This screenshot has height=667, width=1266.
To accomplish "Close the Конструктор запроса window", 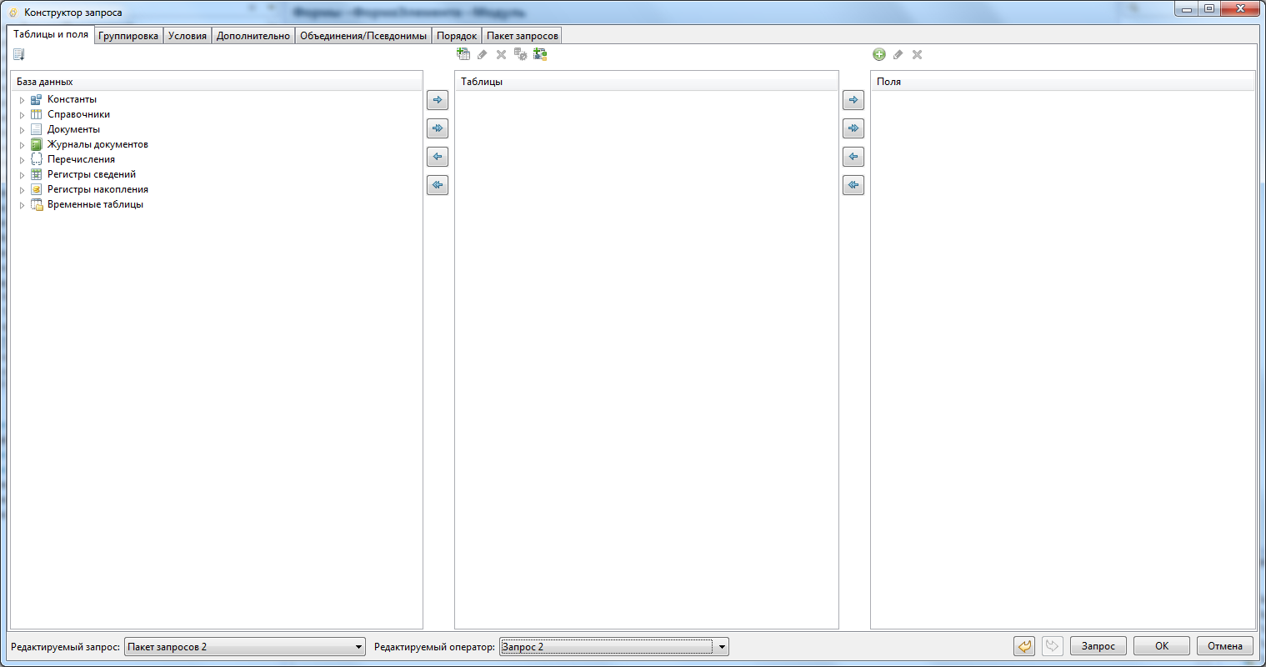I will 1241,8.
